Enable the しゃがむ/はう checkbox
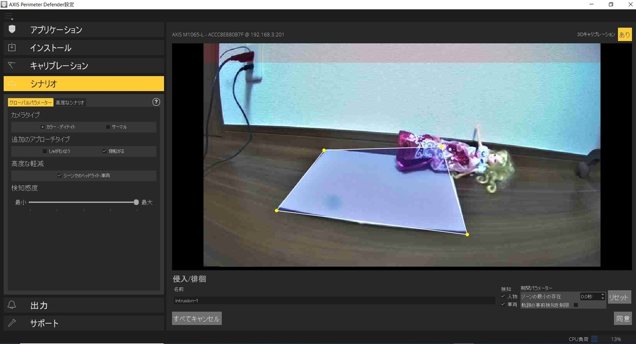Screen dimensions: 636x344 point(44,151)
